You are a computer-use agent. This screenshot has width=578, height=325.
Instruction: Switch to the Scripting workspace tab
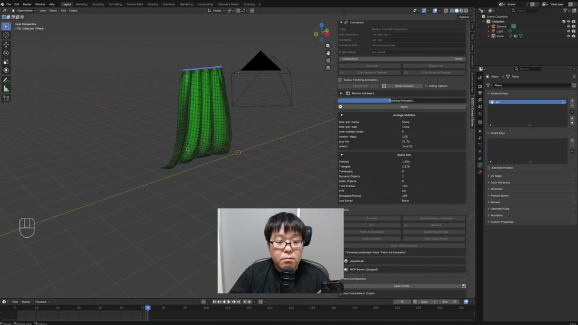click(x=249, y=4)
